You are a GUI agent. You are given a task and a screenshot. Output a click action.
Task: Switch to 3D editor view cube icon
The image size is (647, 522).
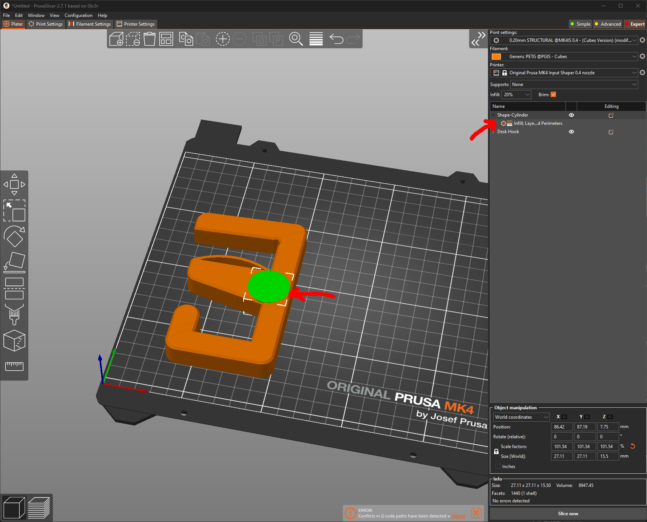(14, 508)
